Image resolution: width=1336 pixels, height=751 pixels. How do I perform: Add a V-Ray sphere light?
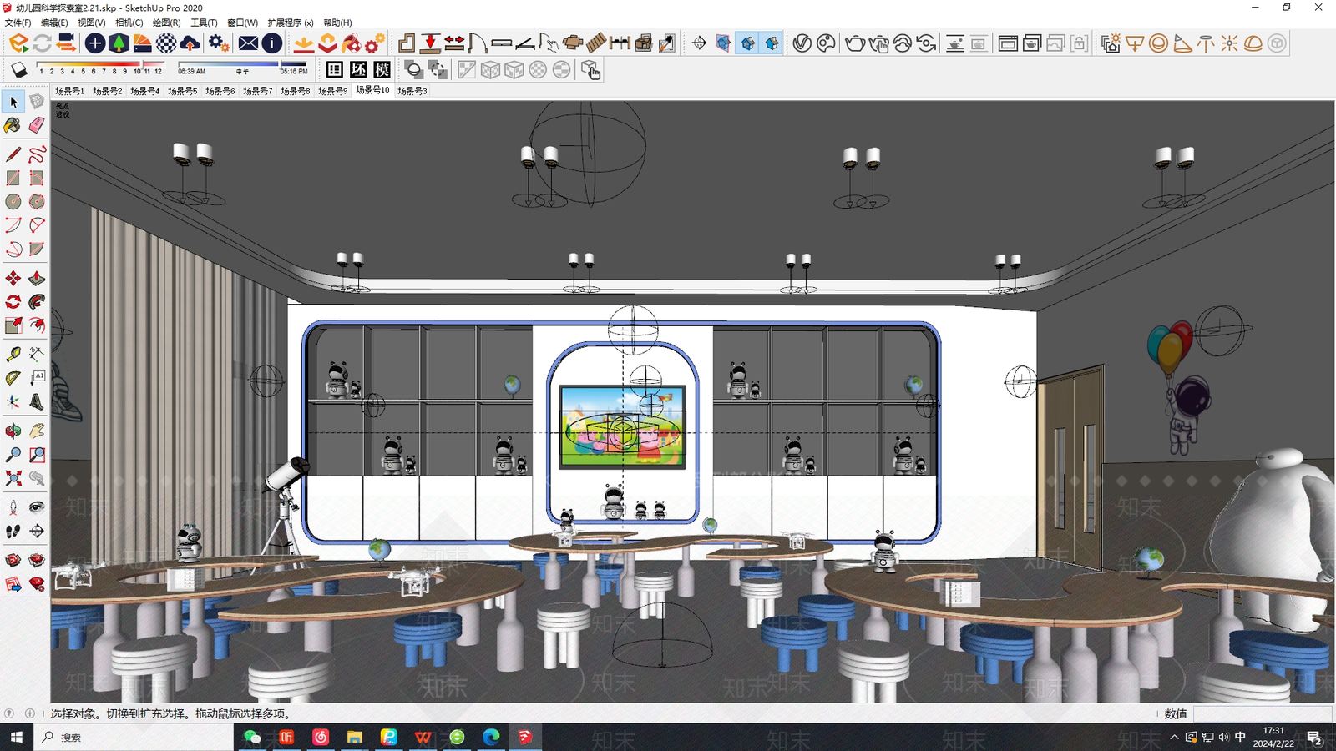[1158, 43]
